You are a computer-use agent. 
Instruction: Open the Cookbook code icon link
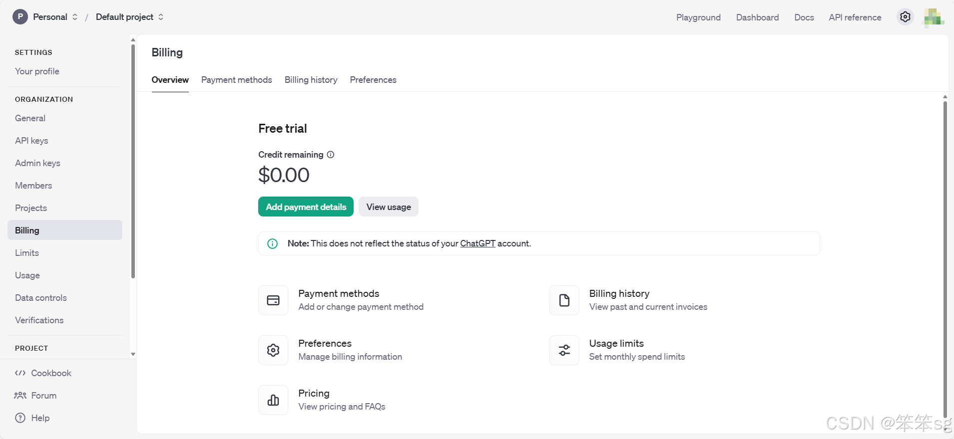coord(20,373)
